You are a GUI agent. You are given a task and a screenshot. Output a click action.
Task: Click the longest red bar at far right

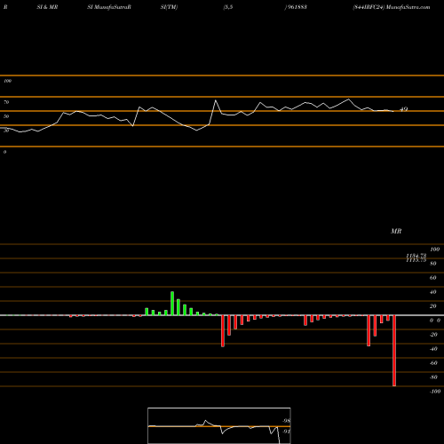pyautogui.click(x=394, y=351)
